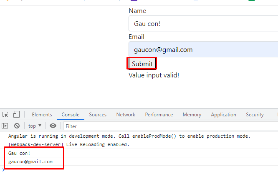This screenshot has height=172, width=278.
Task: Switch to the Elements tab
Action: (x=42, y=115)
